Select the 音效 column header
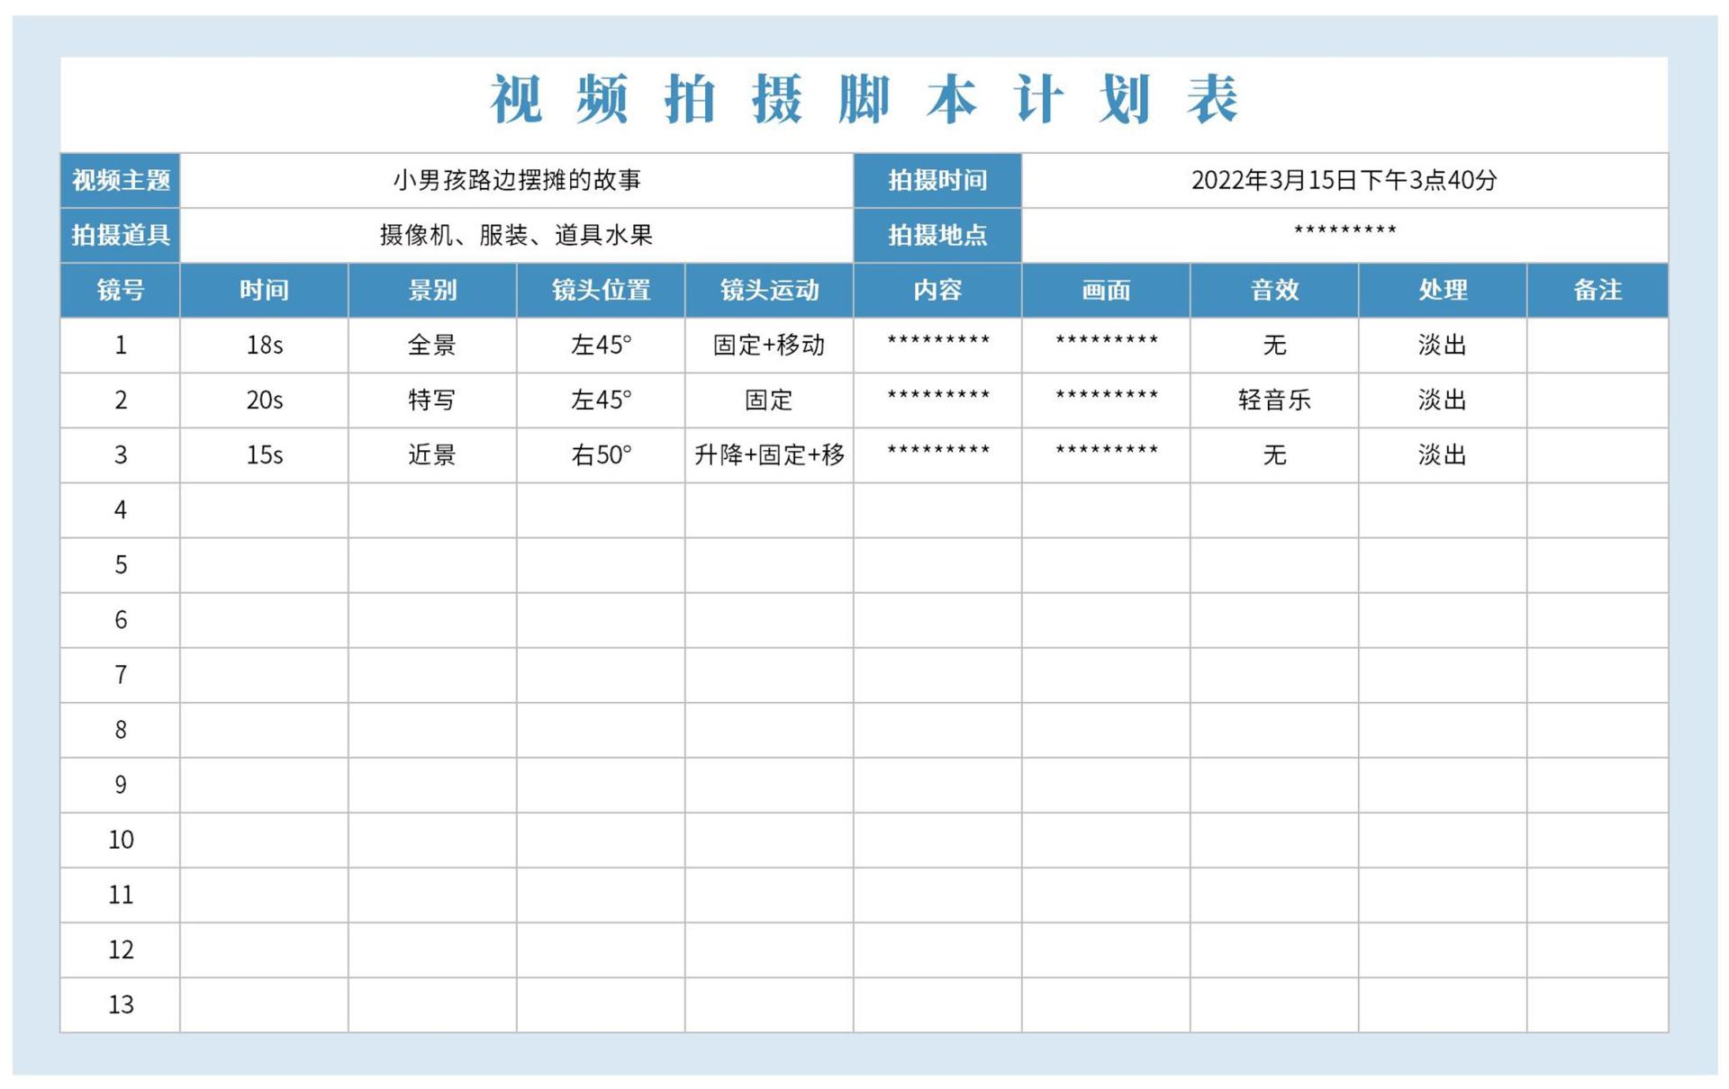The height and width of the screenshot is (1089, 1729). tap(1274, 291)
